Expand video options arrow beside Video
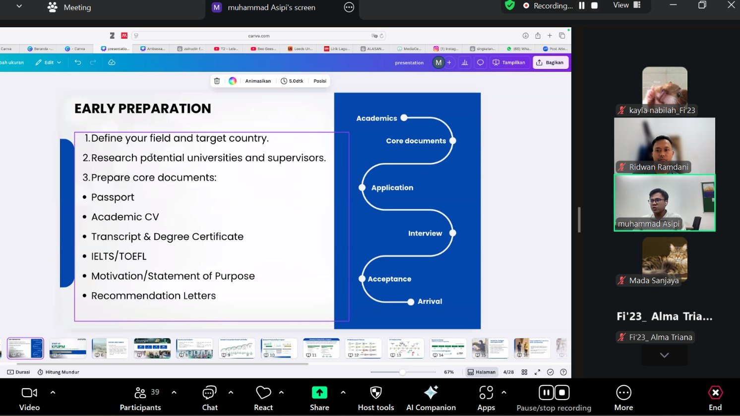 [53, 392]
